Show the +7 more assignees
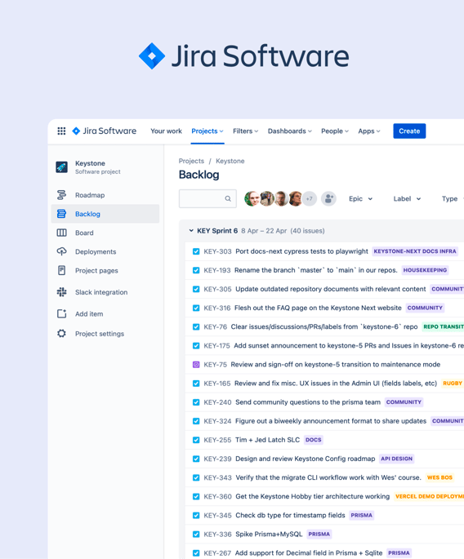 pos(310,198)
